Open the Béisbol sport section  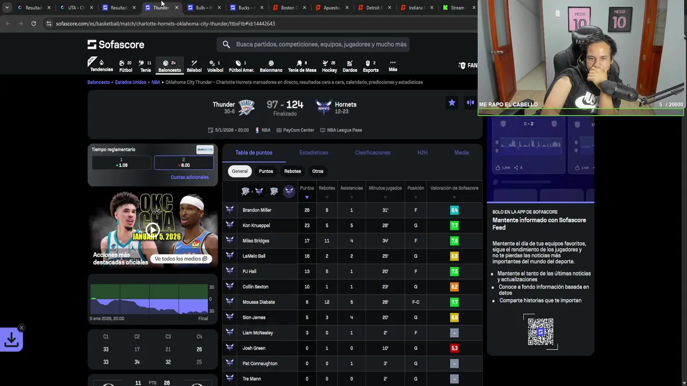[x=194, y=66]
